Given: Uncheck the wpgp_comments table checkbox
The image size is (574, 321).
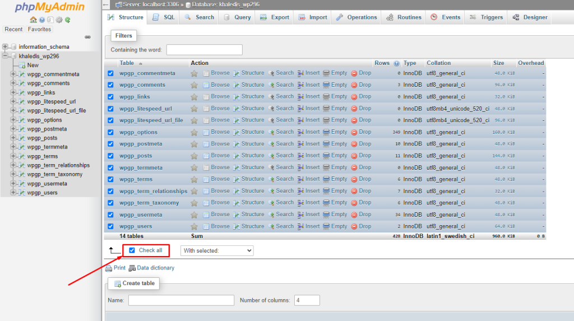Looking at the screenshot, I should pos(110,85).
